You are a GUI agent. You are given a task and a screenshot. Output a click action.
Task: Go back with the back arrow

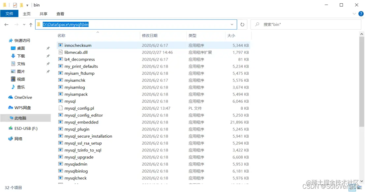pos(7,24)
